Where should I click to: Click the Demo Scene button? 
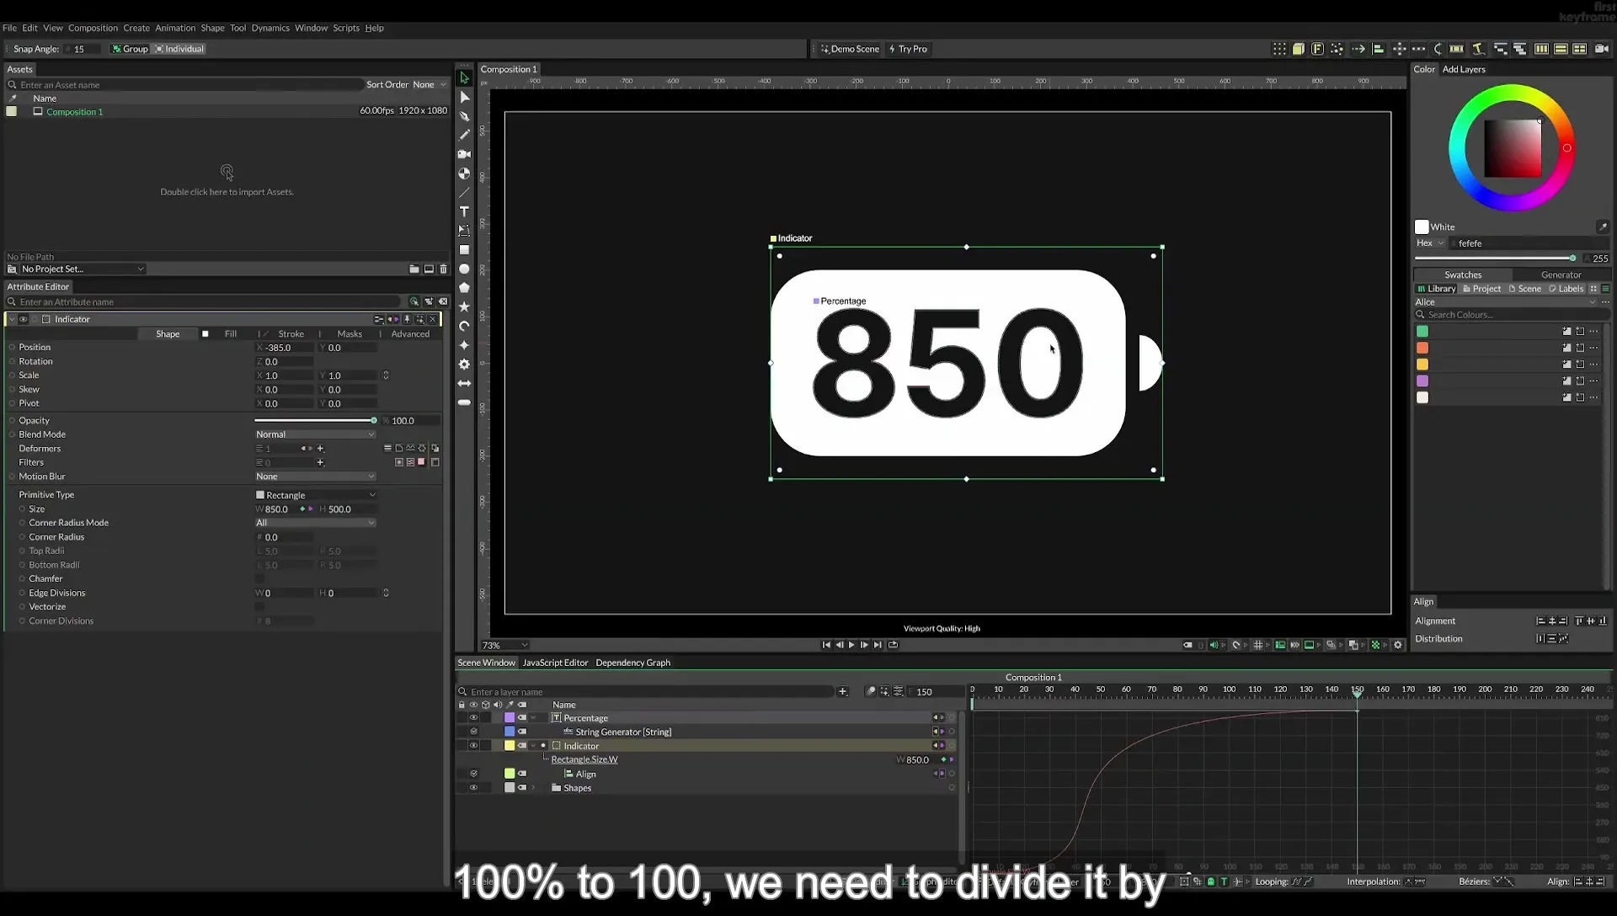pos(850,49)
